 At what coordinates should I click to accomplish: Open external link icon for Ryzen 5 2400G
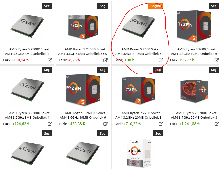tap(105, 60)
